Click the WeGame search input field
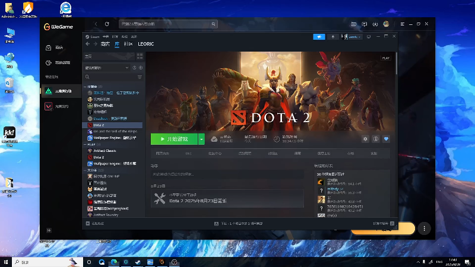This screenshot has height=267, width=475. pyautogui.click(x=168, y=24)
